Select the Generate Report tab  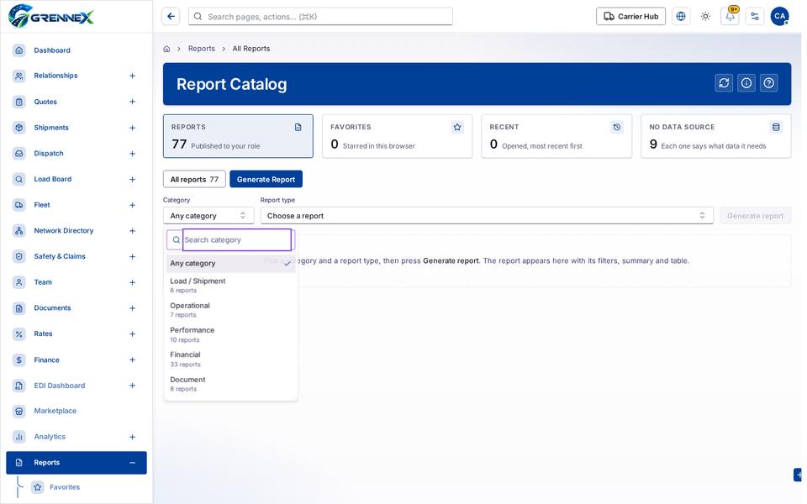tap(266, 179)
